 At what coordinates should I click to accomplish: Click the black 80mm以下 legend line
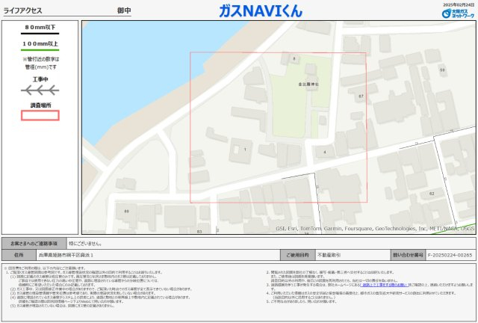click(40, 34)
